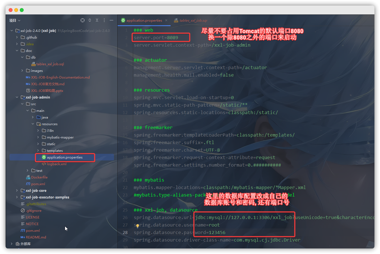Open the project panel options three-dots menu

(104, 20)
